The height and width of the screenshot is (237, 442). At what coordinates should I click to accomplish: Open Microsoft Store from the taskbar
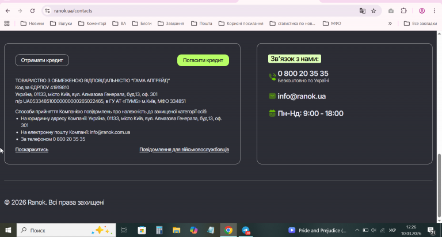(x=142, y=230)
